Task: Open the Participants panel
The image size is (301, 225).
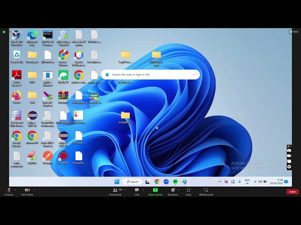Action: [115, 191]
